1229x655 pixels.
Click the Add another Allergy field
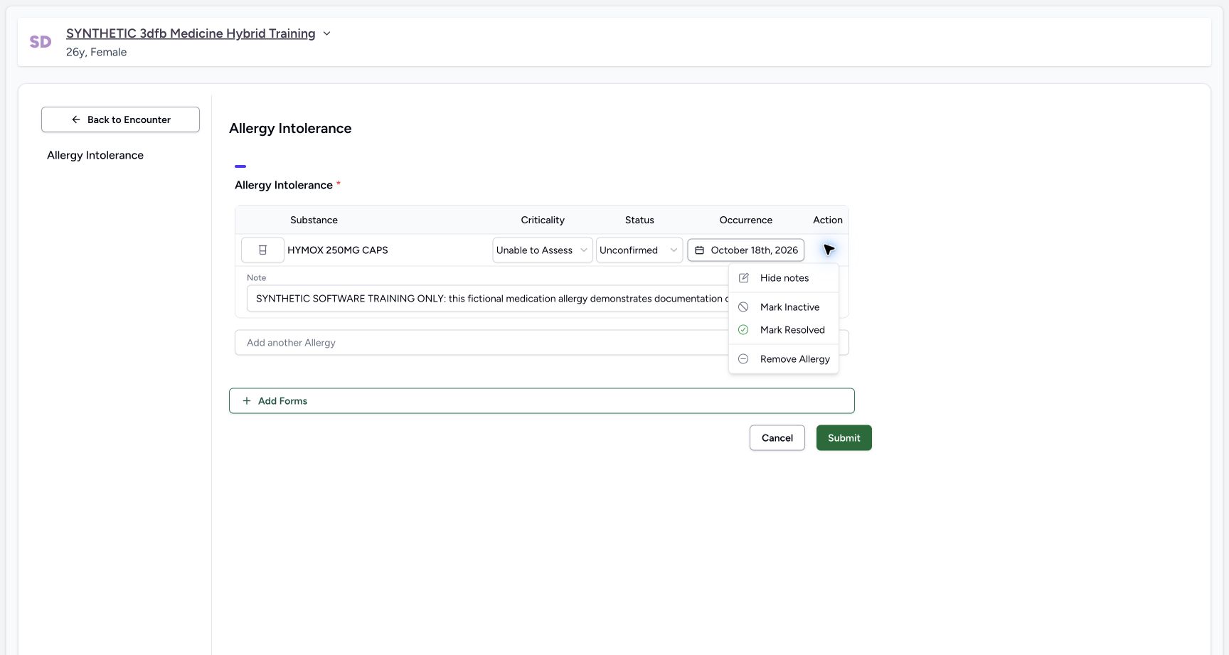482,343
